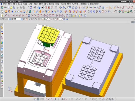The width and height of the screenshot is (135, 101).
Task: Enable the quadrant point snap toggle
Action: [x=58, y=19]
